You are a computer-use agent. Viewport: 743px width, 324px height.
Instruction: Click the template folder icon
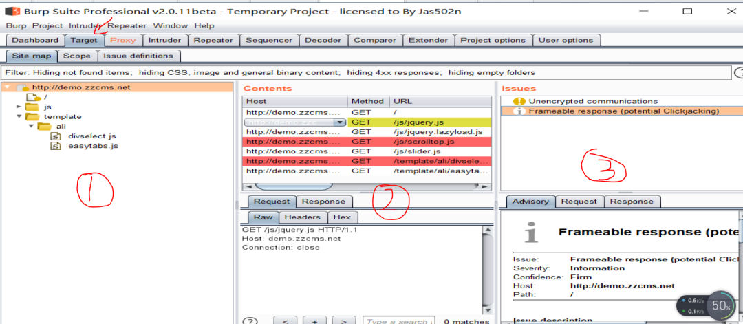32,116
